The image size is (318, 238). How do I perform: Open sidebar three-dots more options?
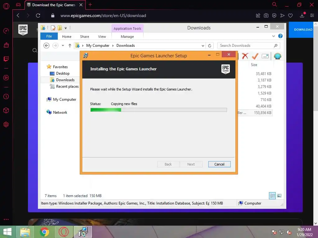[x=6, y=219]
